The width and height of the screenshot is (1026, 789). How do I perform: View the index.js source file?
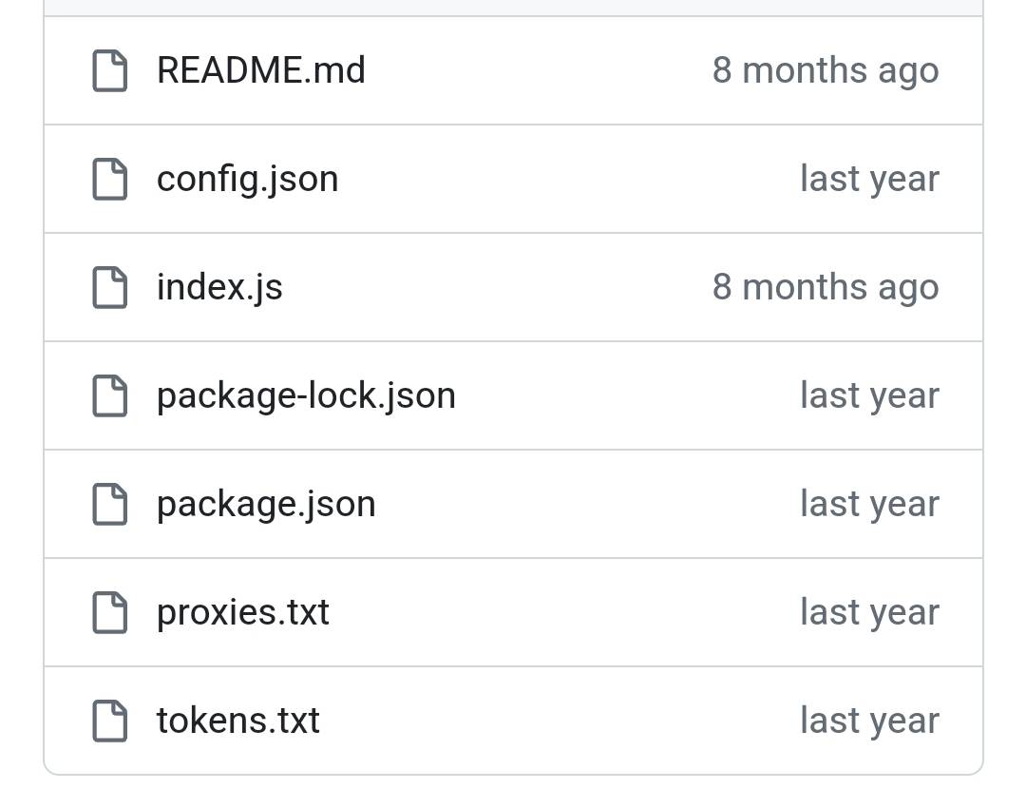tap(219, 287)
